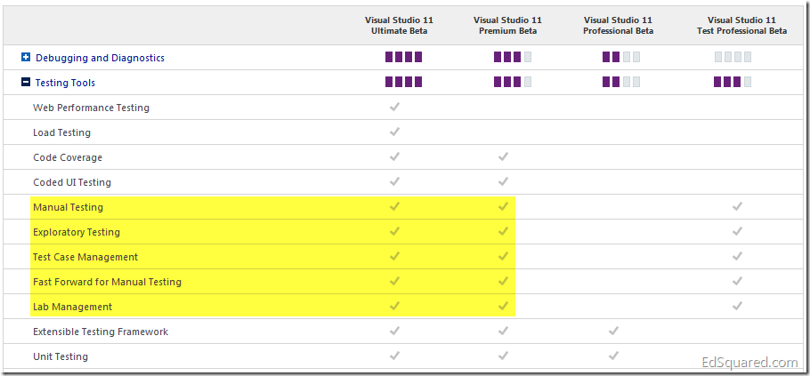Image resolution: width=810 pixels, height=376 pixels.
Task: Select the Visual Studio 11 Professional Beta header
Action: click(618, 25)
